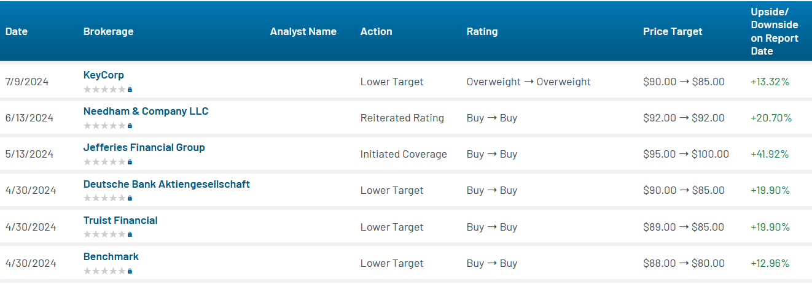Click the Upside/Downside on Report Date header
This screenshot has width=812, height=284.
[x=775, y=31]
